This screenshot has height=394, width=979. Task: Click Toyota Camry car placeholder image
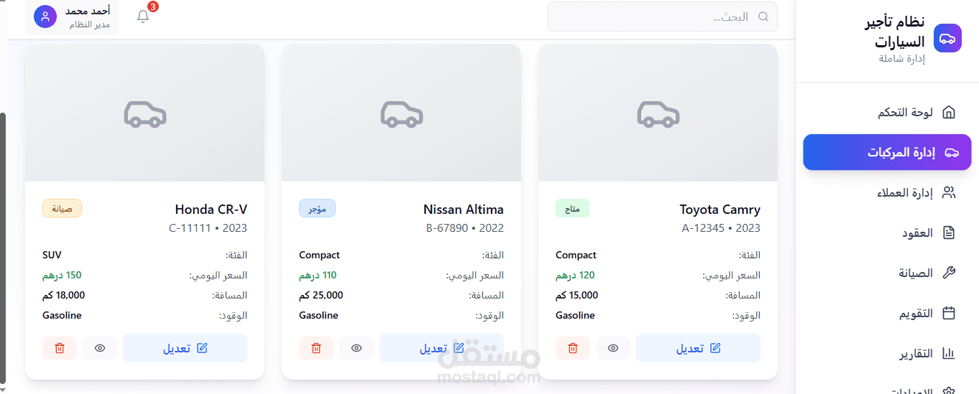[658, 113]
